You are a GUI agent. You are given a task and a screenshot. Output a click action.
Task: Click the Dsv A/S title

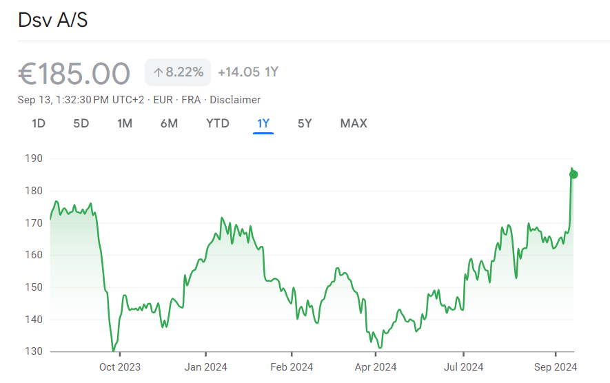53,20
